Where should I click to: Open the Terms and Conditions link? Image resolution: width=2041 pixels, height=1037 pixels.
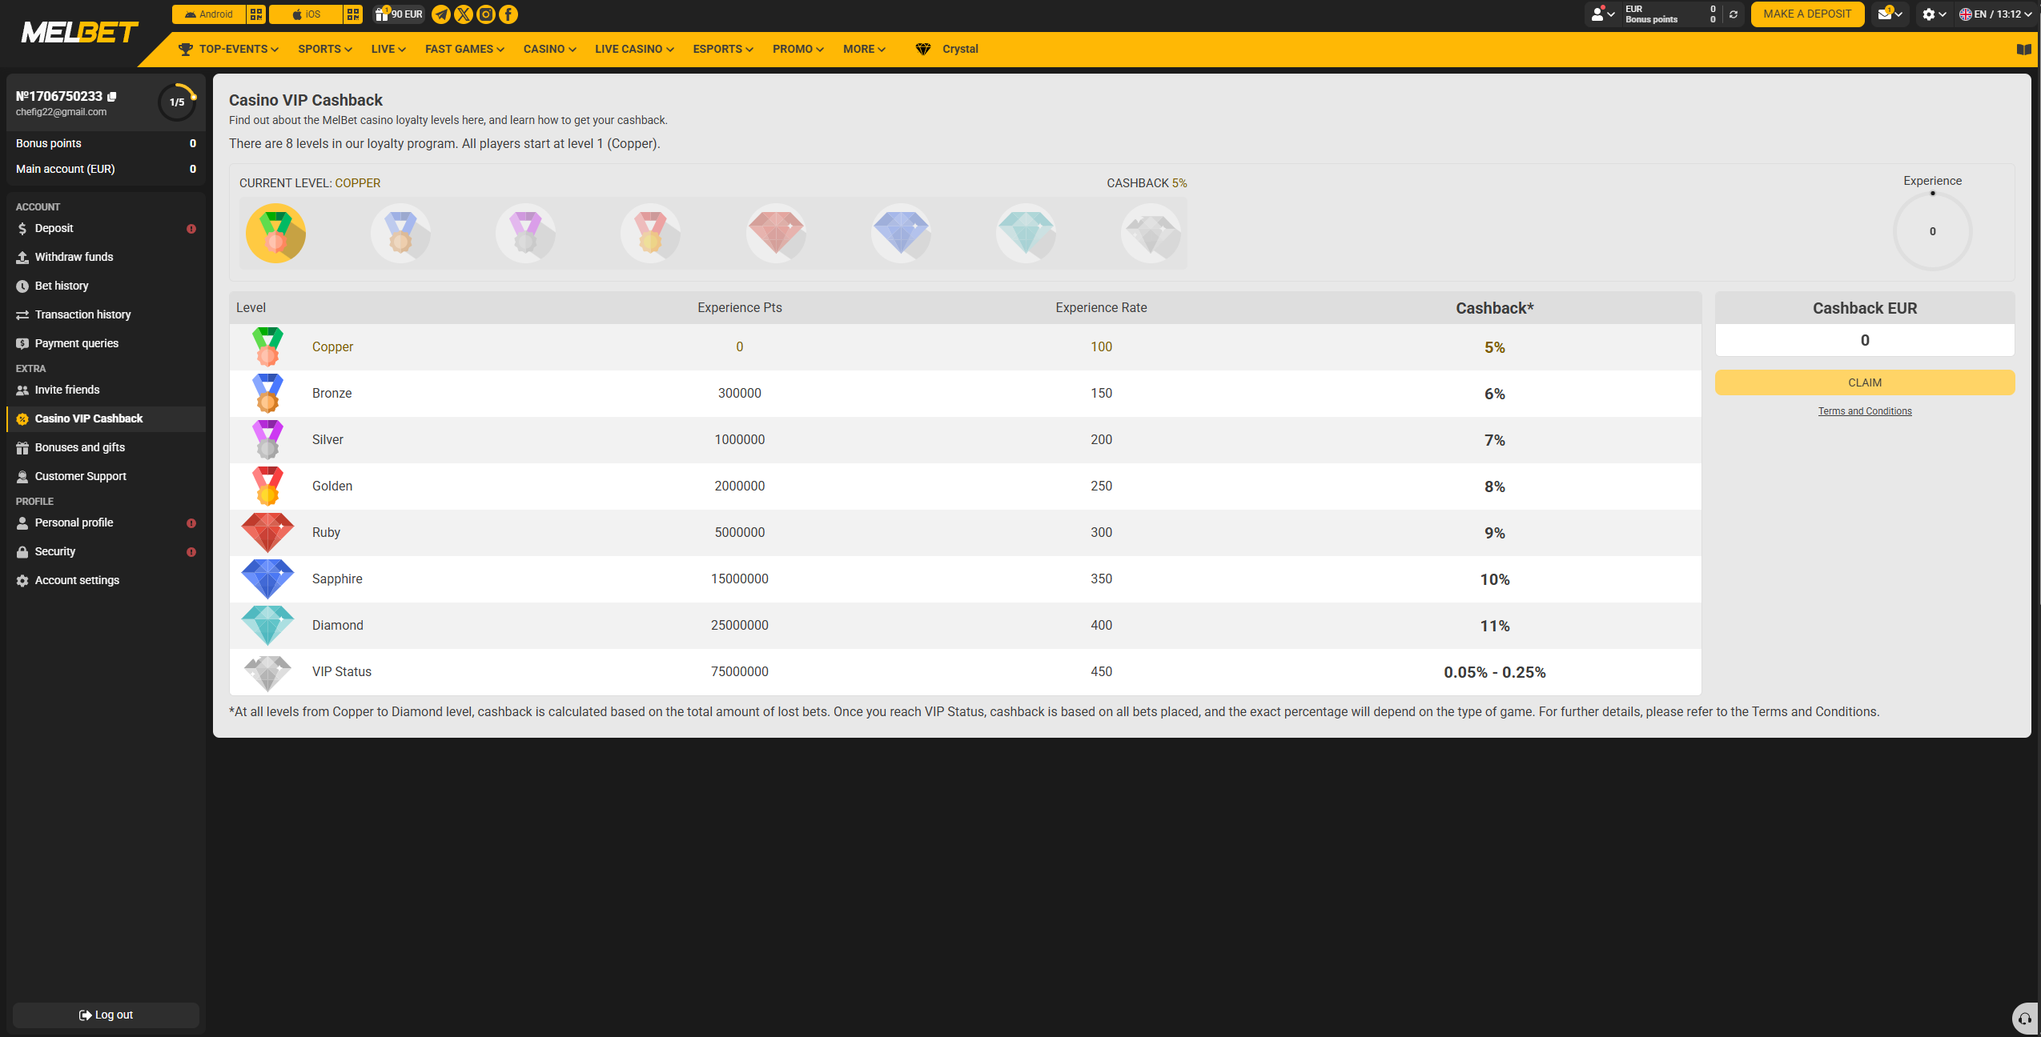click(1864, 411)
